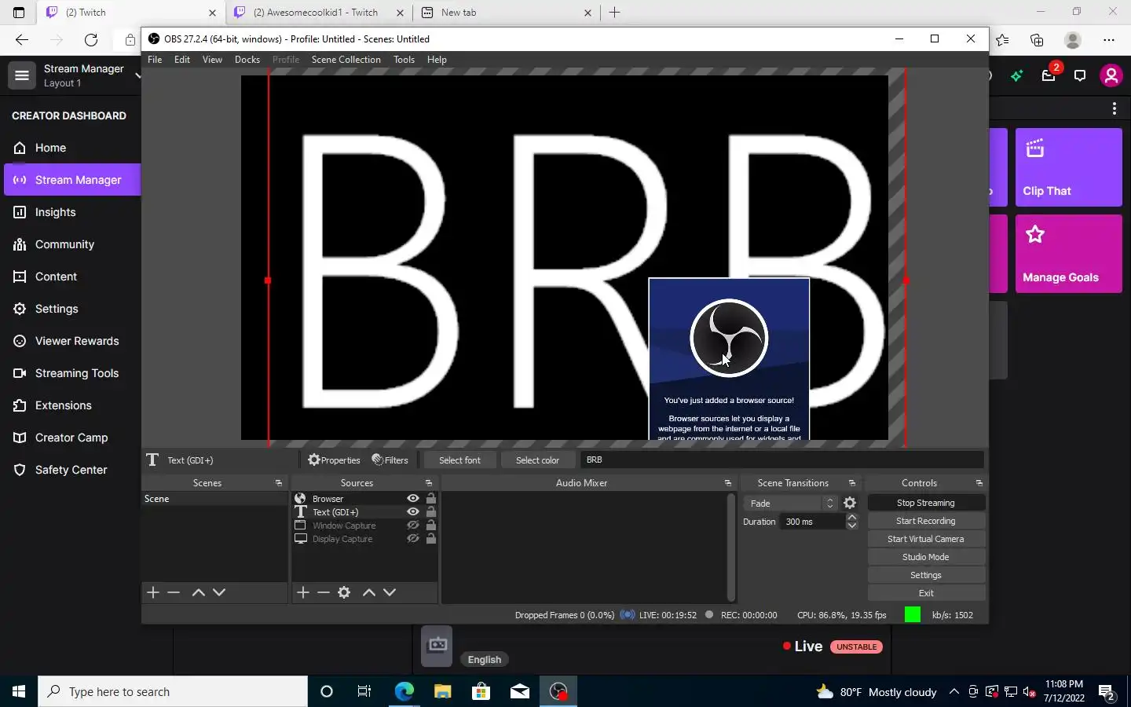Open the Help menu in OBS
The height and width of the screenshot is (707, 1131).
click(437, 60)
